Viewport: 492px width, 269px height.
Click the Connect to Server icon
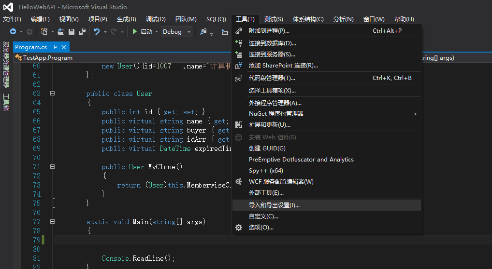point(239,54)
